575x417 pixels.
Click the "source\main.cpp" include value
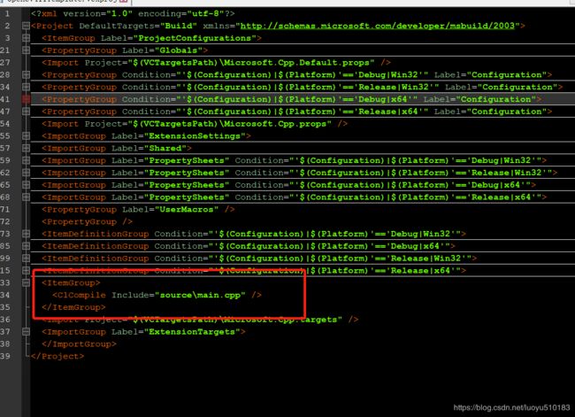200,295
